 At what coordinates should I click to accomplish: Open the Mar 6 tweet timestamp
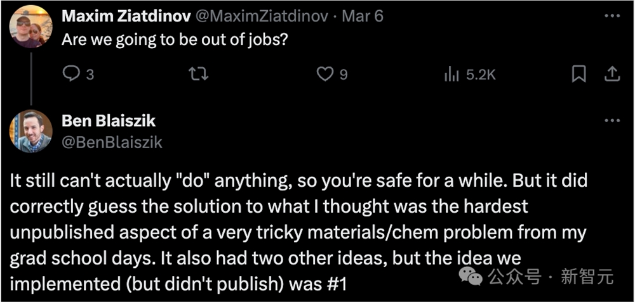[363, 16]
